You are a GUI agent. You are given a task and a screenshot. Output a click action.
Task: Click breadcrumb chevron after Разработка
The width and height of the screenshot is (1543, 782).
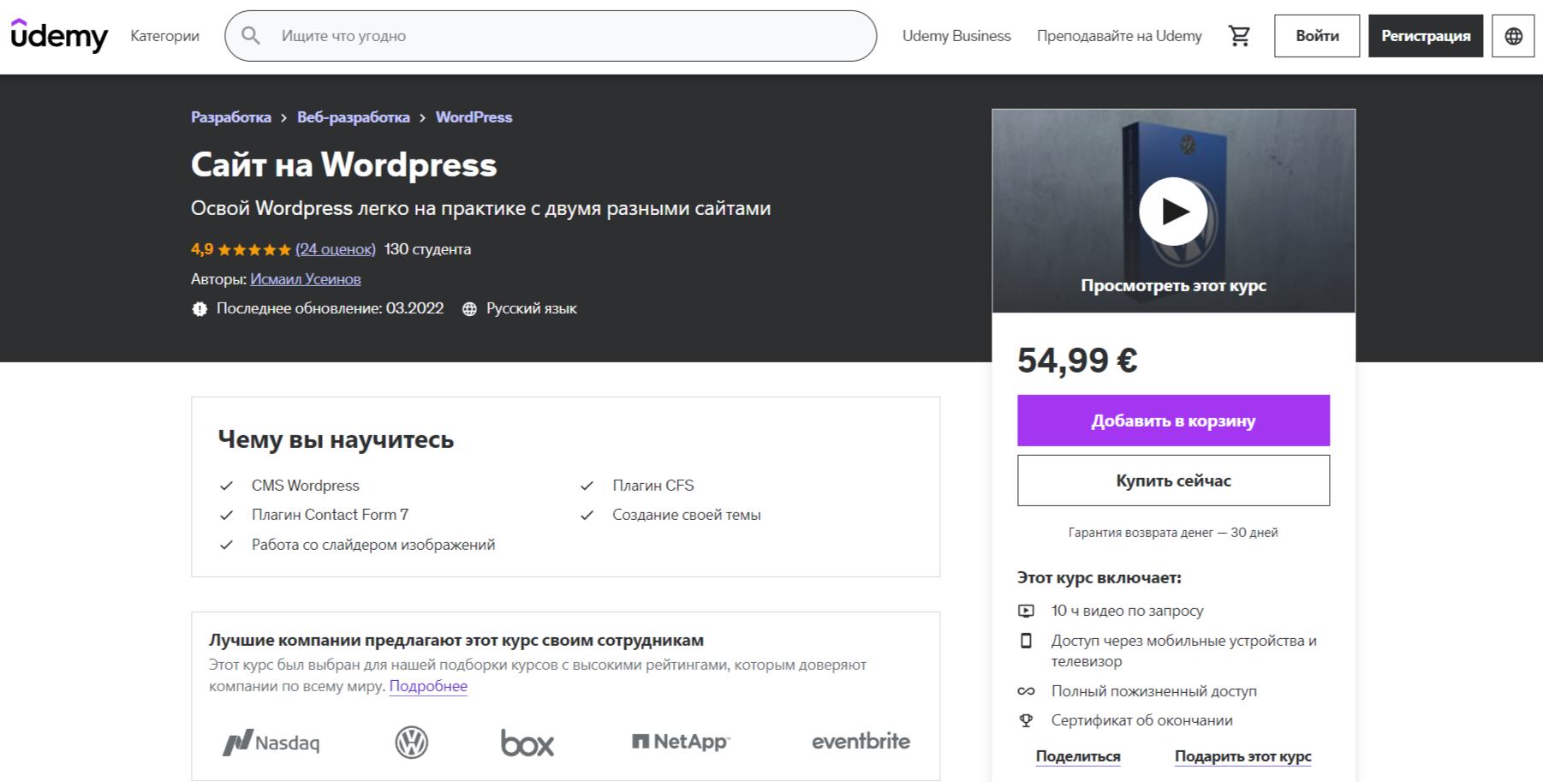[284, 118]
